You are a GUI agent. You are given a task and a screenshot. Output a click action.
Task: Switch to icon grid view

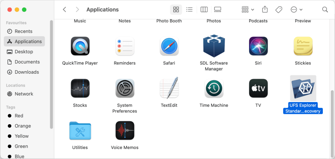click(x=176, y=10)
